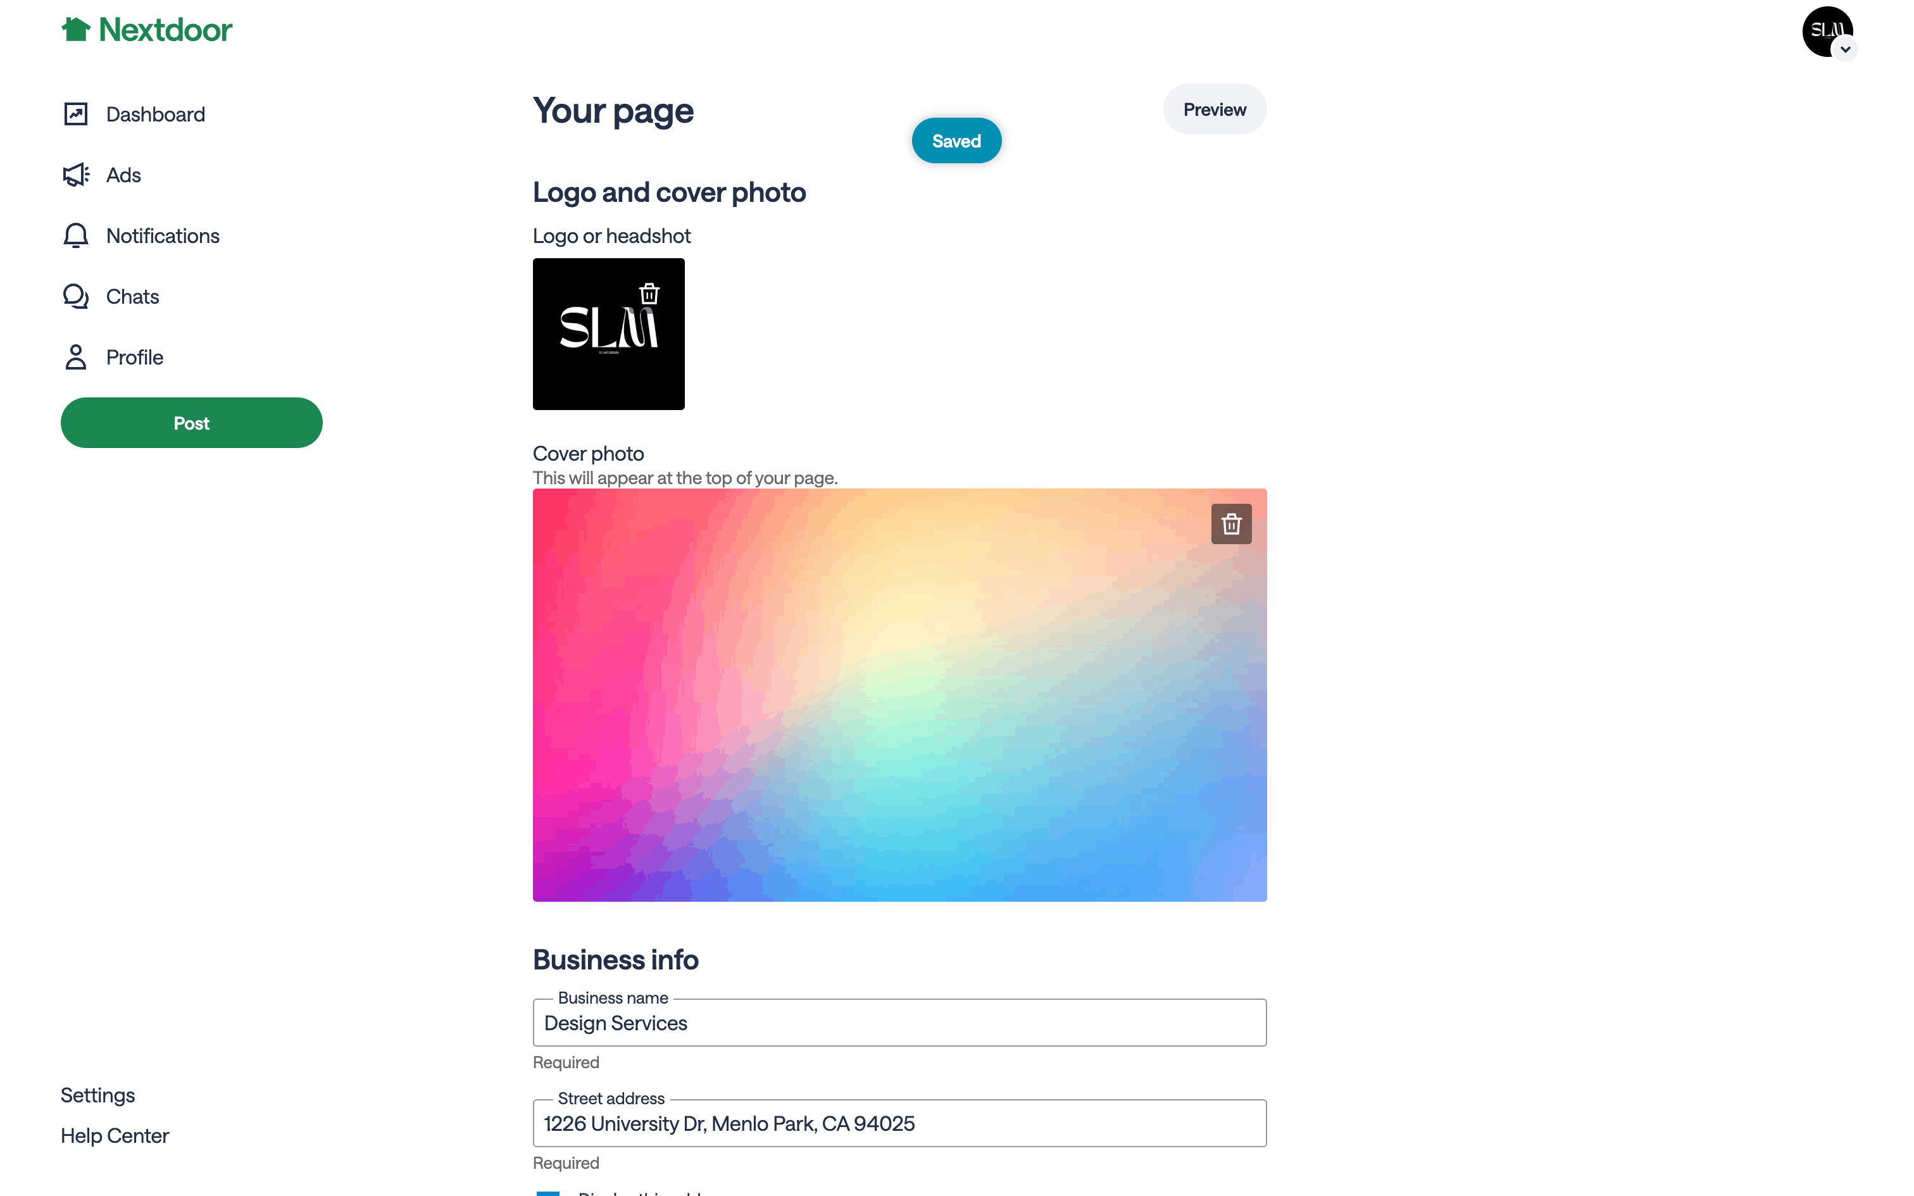This screenshot has width=1914, height=1196.
Task: Open the Settings link
Action: (98, 1095)
